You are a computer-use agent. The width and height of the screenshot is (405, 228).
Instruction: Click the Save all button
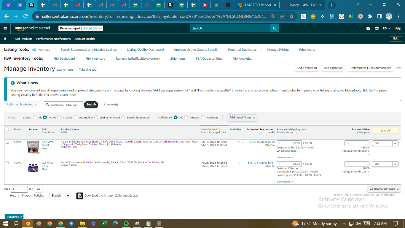pyautogui.click(x=385, y=131)
